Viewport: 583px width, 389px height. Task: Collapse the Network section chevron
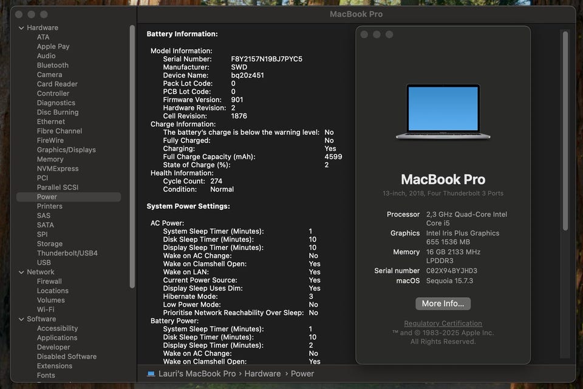click(21, 272)
